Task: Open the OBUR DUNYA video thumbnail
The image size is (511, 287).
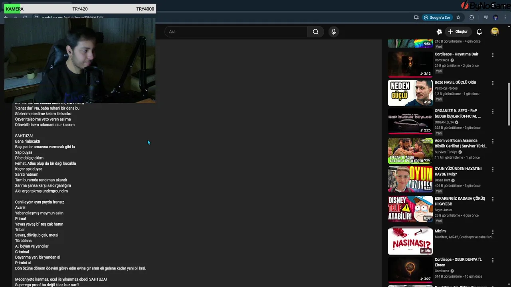Action: (x=410, y=270)
